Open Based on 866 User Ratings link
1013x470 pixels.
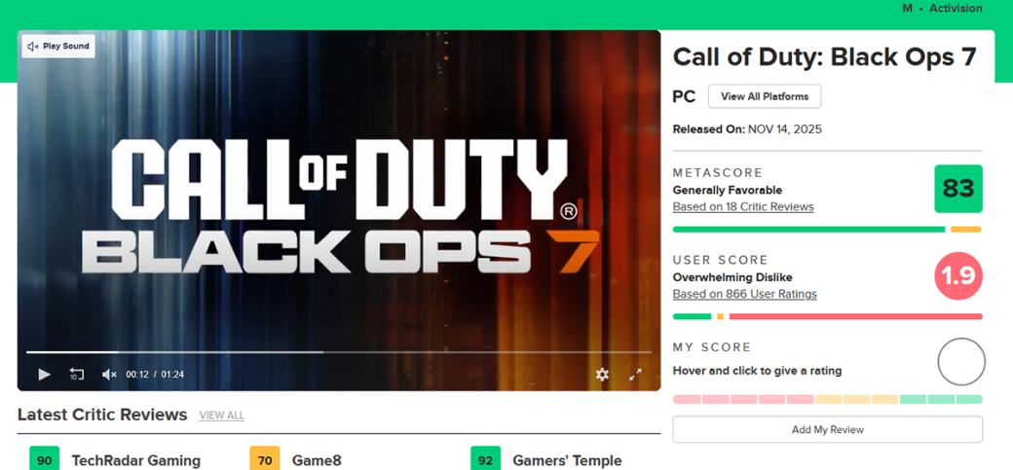(744, 294)
